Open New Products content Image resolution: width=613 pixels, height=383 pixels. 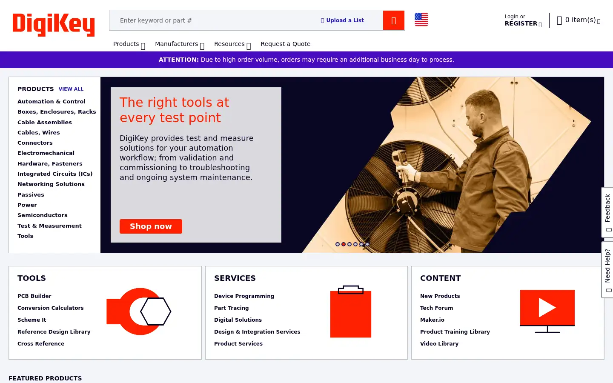coord(440,296)
